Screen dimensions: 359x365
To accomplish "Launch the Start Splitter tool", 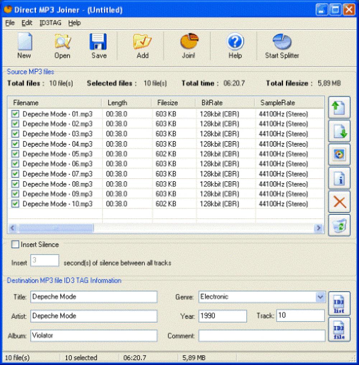I will [281, 45].
